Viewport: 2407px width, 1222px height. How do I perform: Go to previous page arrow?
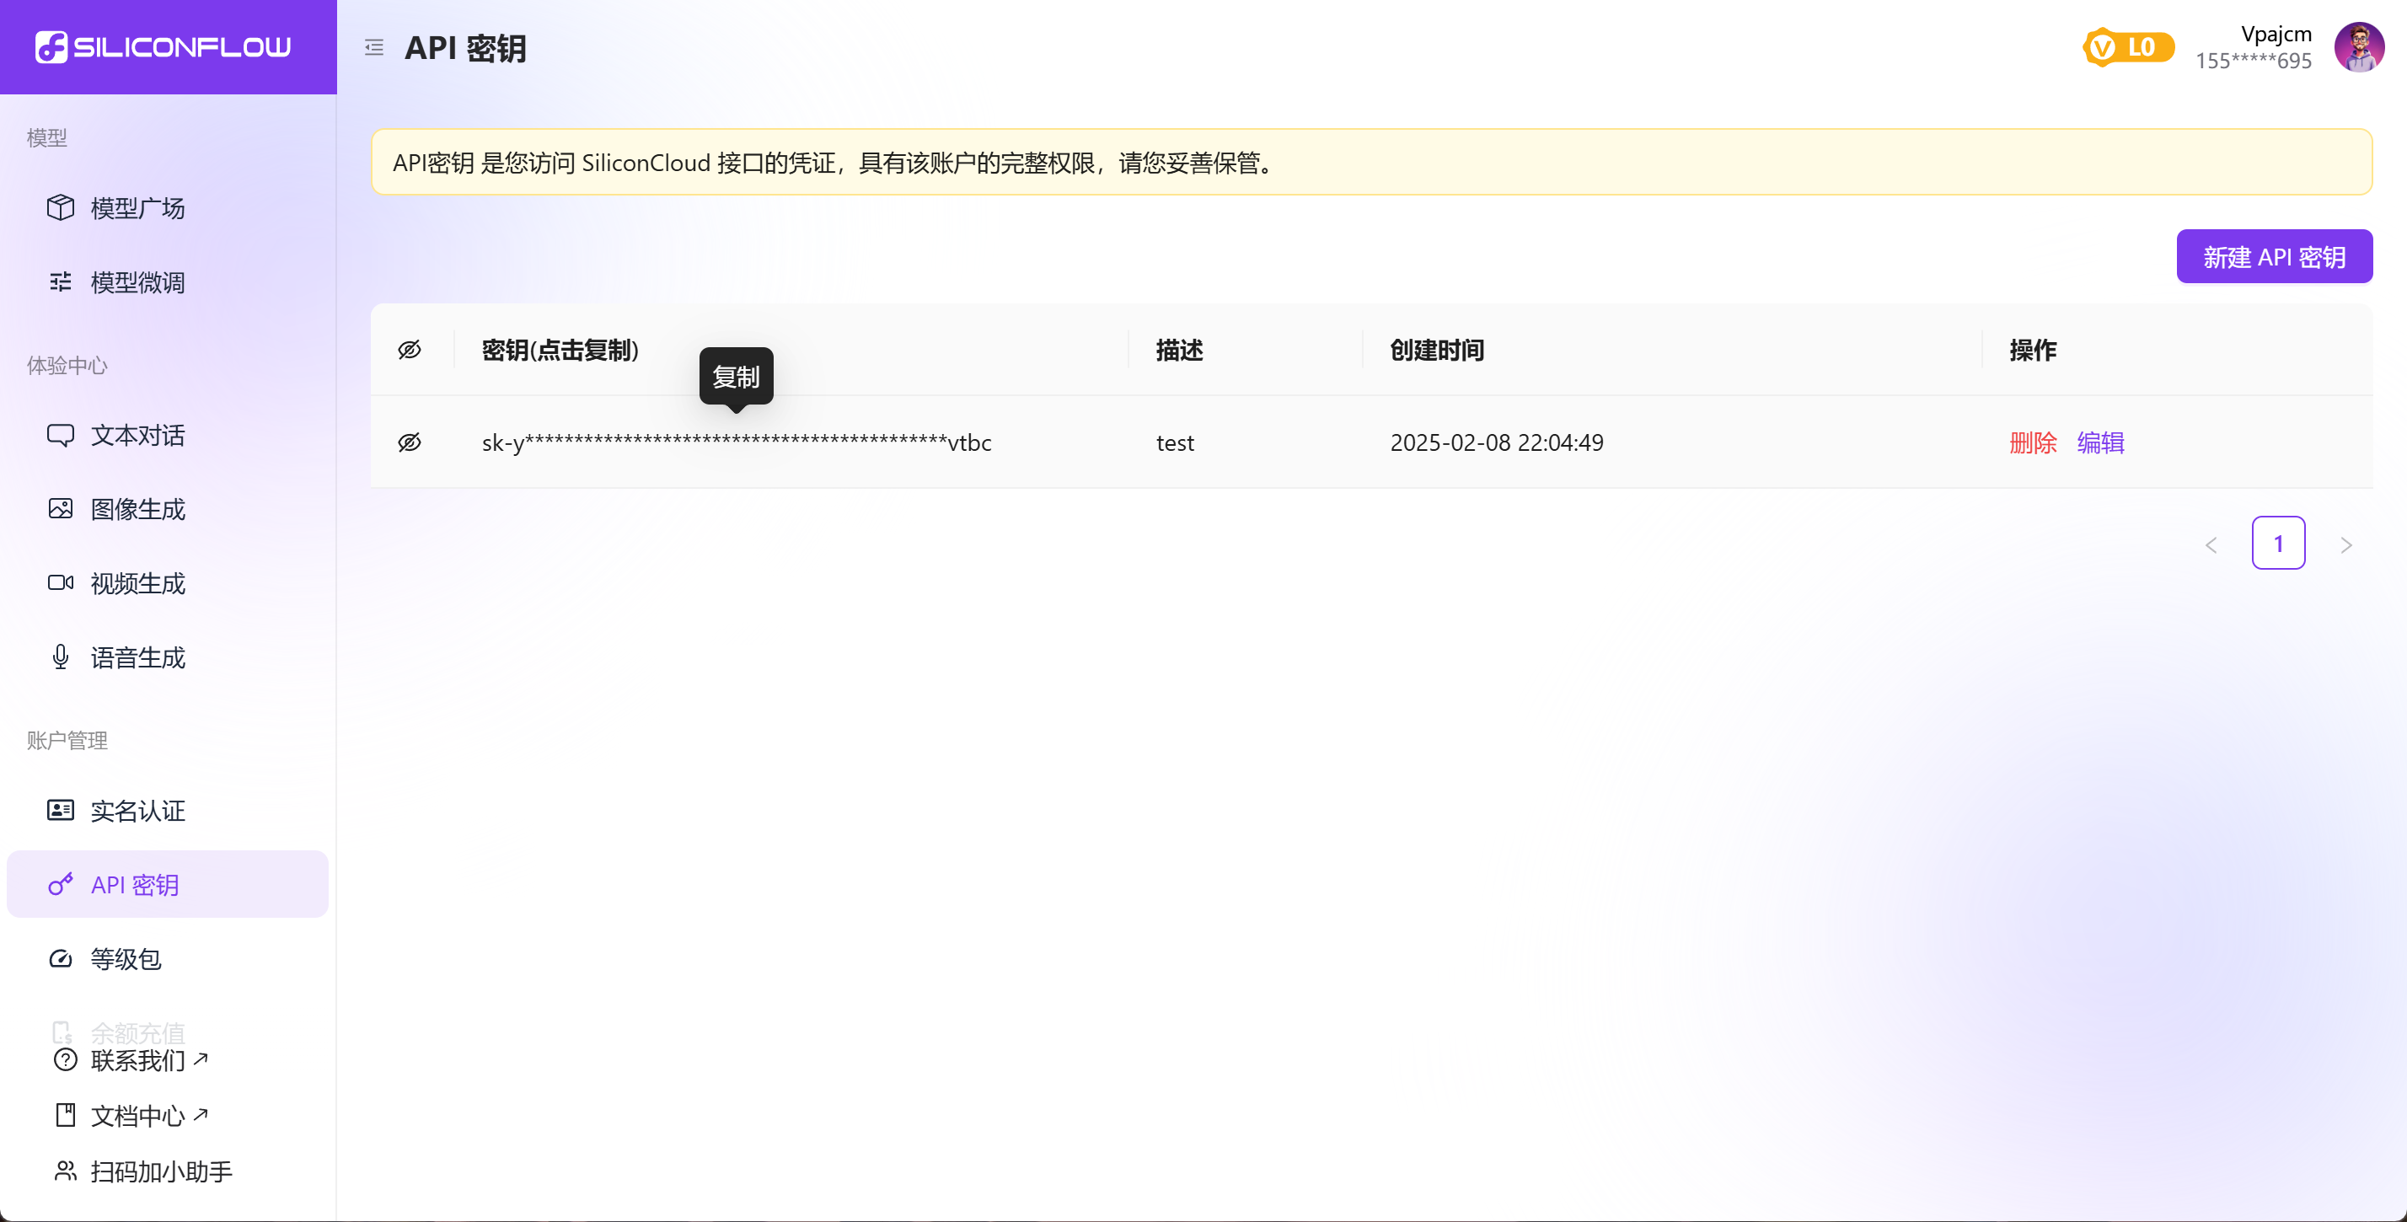[2211, 544]
